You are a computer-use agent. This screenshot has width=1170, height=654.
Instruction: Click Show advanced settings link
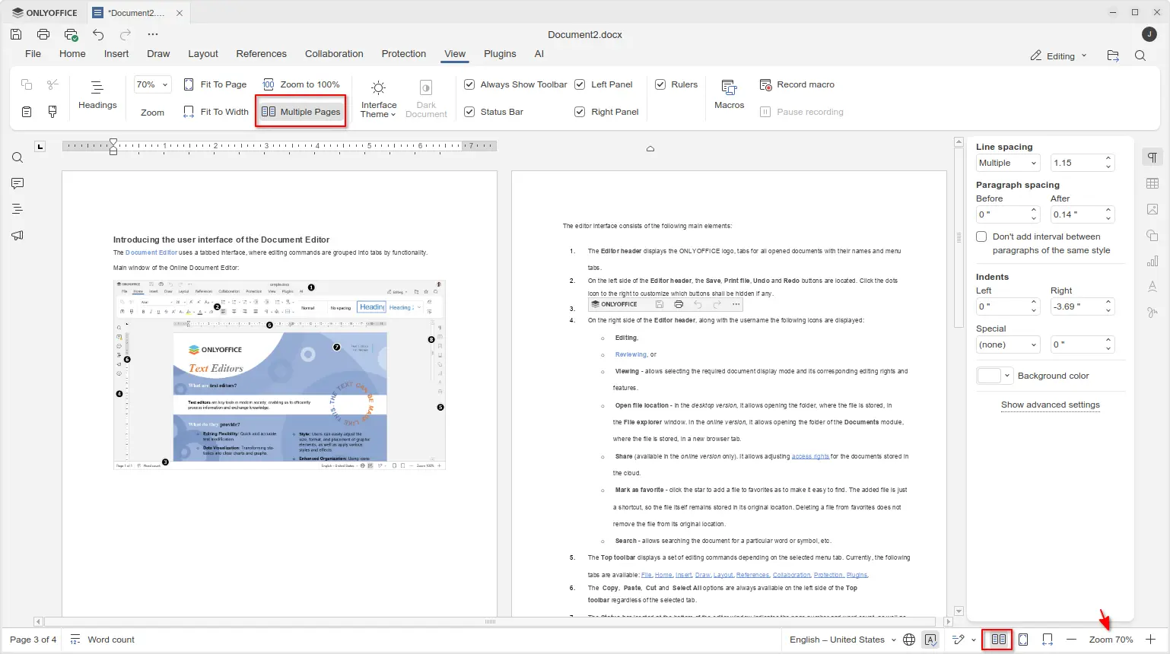(1050, 405)
